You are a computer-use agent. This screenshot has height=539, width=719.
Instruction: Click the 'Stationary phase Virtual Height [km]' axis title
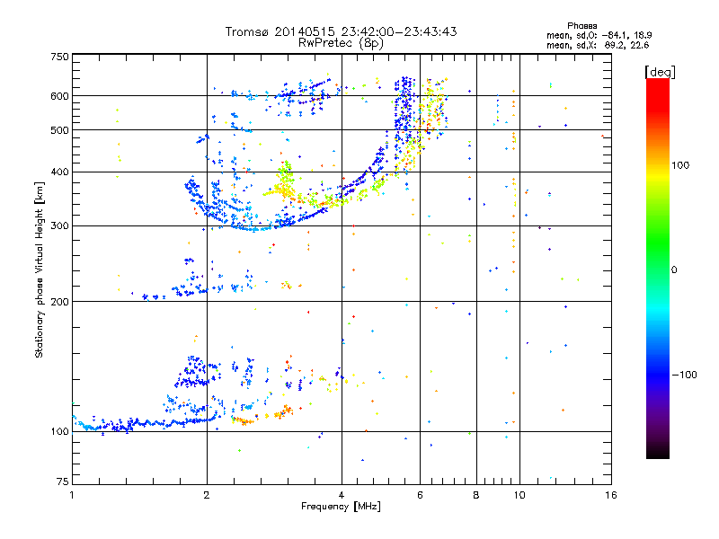pyautogui.click(x=40, y=269)
